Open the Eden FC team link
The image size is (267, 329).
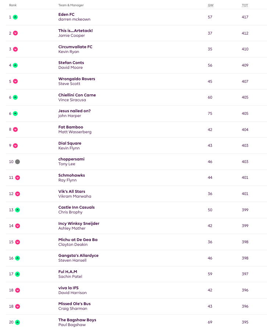coord(66,14)
